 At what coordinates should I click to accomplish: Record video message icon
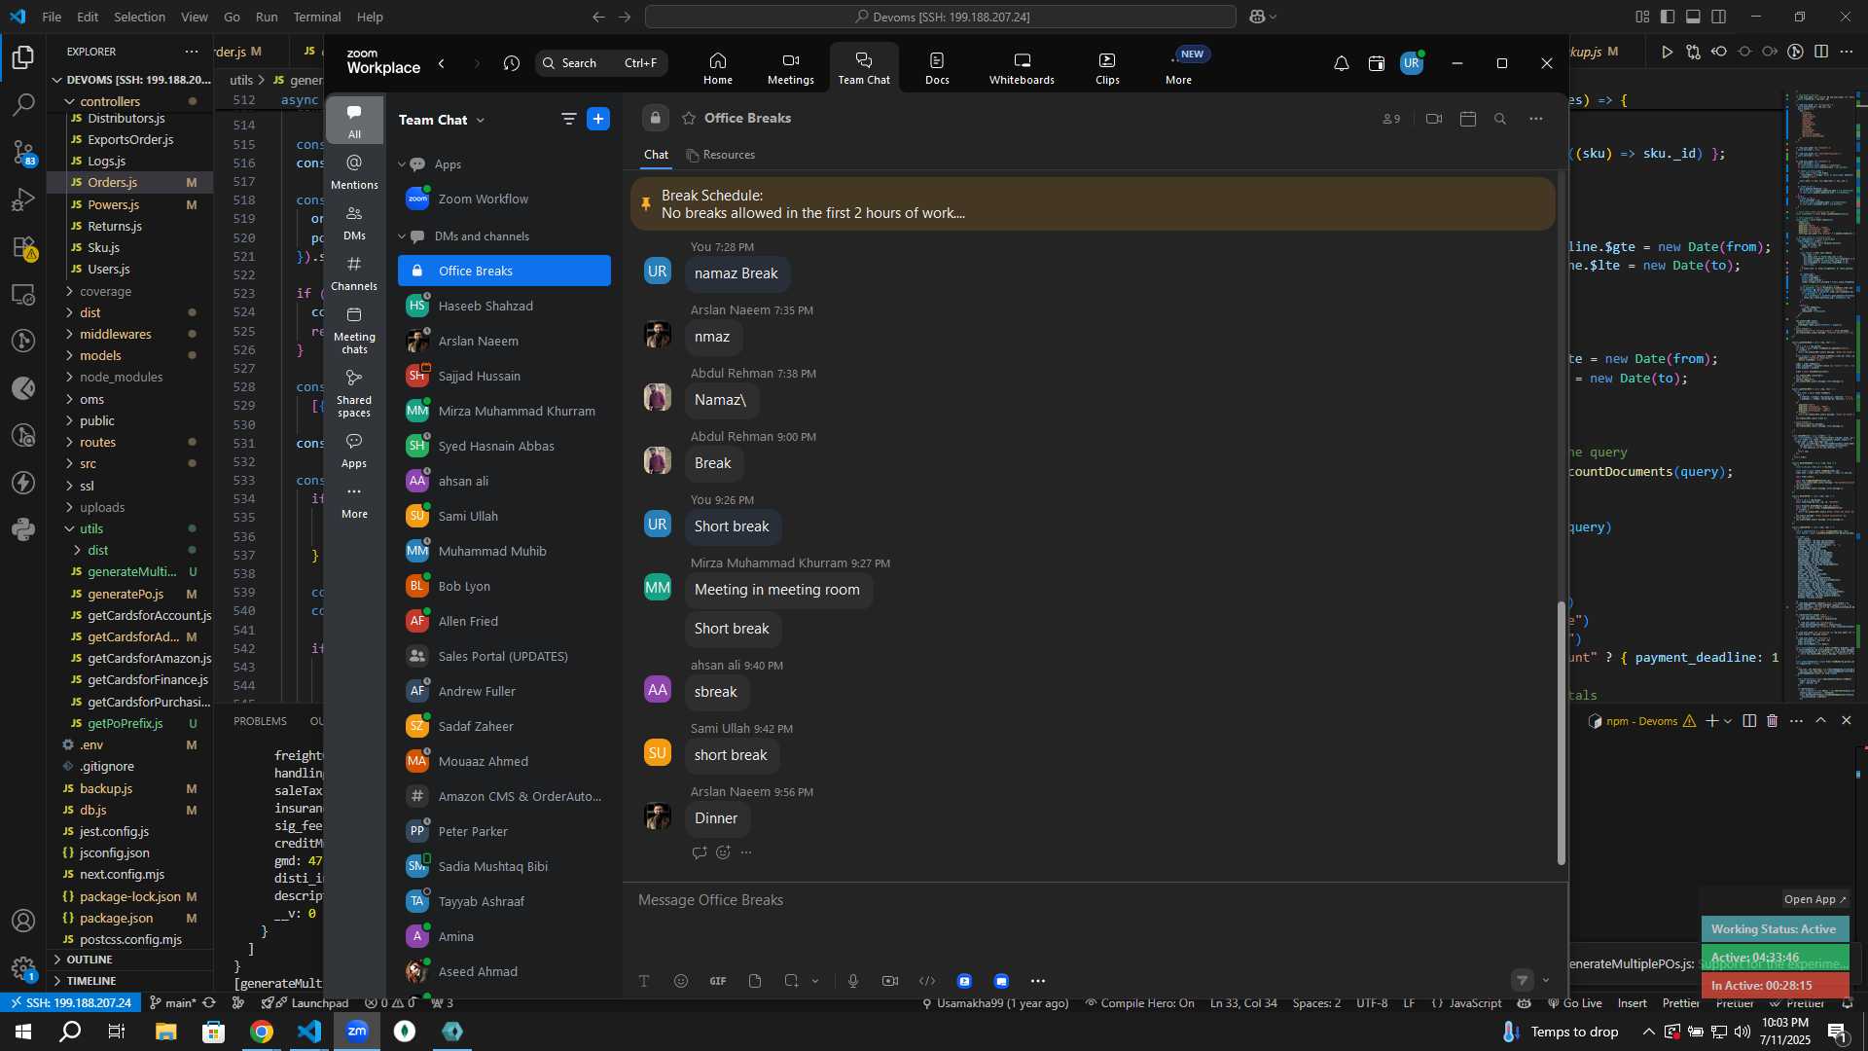pyautogui.click(x=890, y=981)
